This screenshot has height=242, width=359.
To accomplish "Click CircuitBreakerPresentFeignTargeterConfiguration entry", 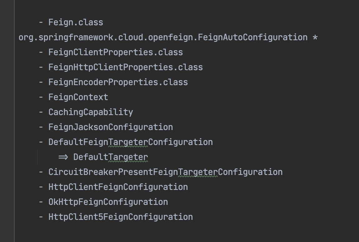I will click(x=165, y=172).
